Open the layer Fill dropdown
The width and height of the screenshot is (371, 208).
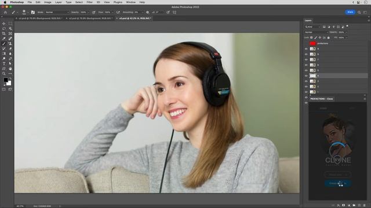pos(346,38)
